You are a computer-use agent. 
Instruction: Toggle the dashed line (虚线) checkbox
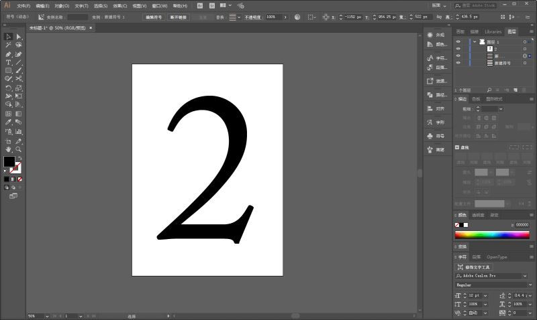click(x=457, y=147)
